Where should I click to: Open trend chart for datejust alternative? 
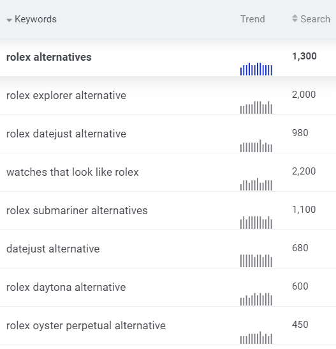pos(256,261)
